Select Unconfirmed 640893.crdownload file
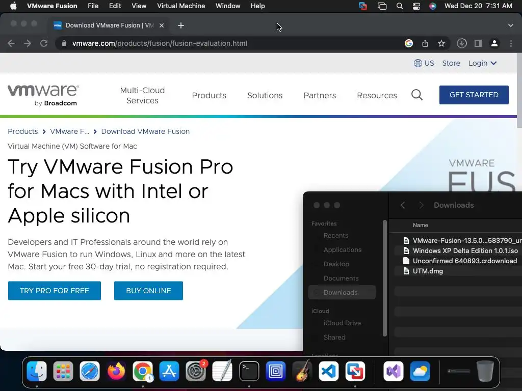The height and width of the screenshot is (391, 522). pyautogui.click(x=458, y=261)
